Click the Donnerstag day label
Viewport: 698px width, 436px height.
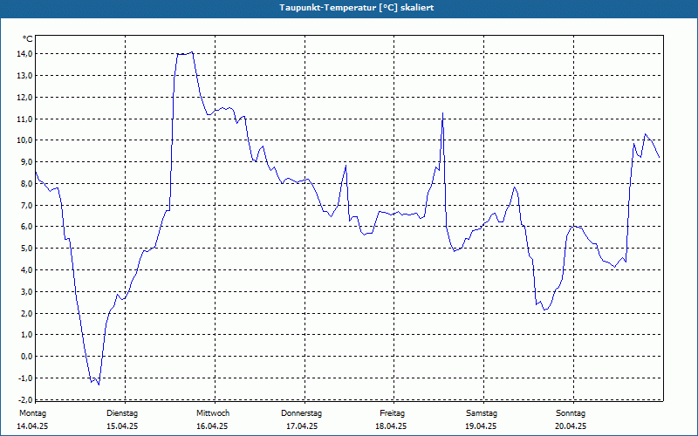coord(301,413)
